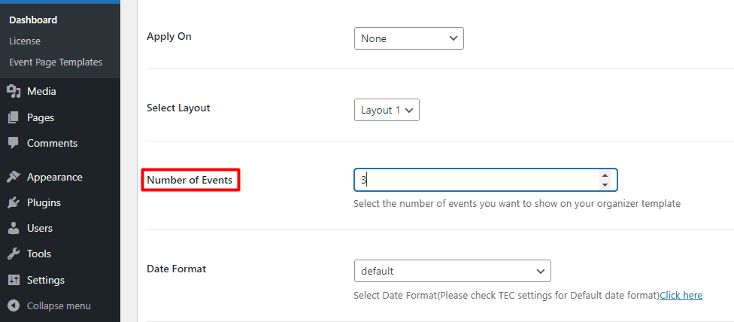Image resolution: width=734 pixels, height=322 pixels.
Task: Click the Media icon in sidebar
Action: tap(14, 92)
